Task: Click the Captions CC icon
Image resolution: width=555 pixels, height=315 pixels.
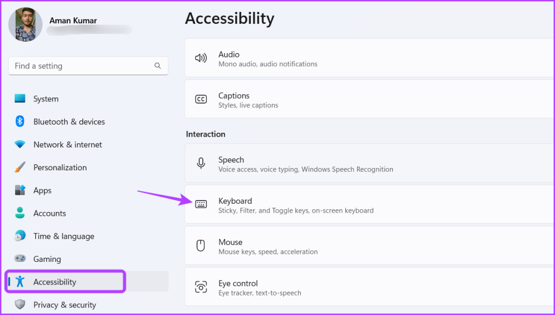Action: pyautogui.click(x=201, y=99)
